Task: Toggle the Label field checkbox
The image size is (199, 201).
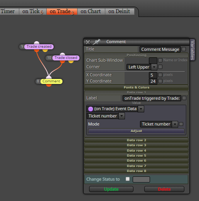Action: pos(184,98)
